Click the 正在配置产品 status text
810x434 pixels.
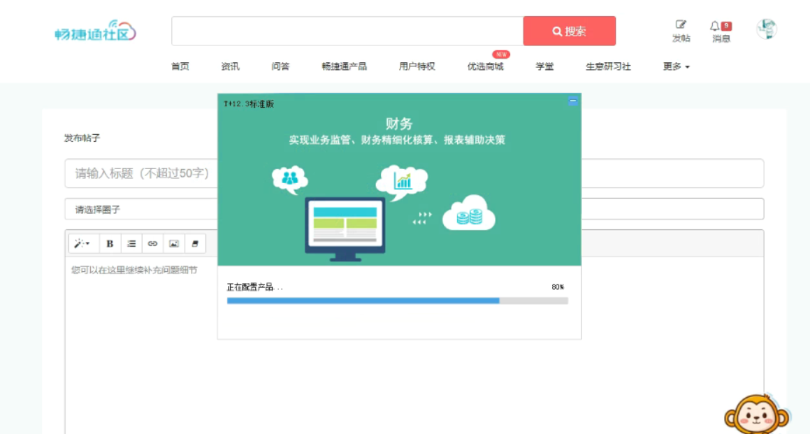coord(254,287)
